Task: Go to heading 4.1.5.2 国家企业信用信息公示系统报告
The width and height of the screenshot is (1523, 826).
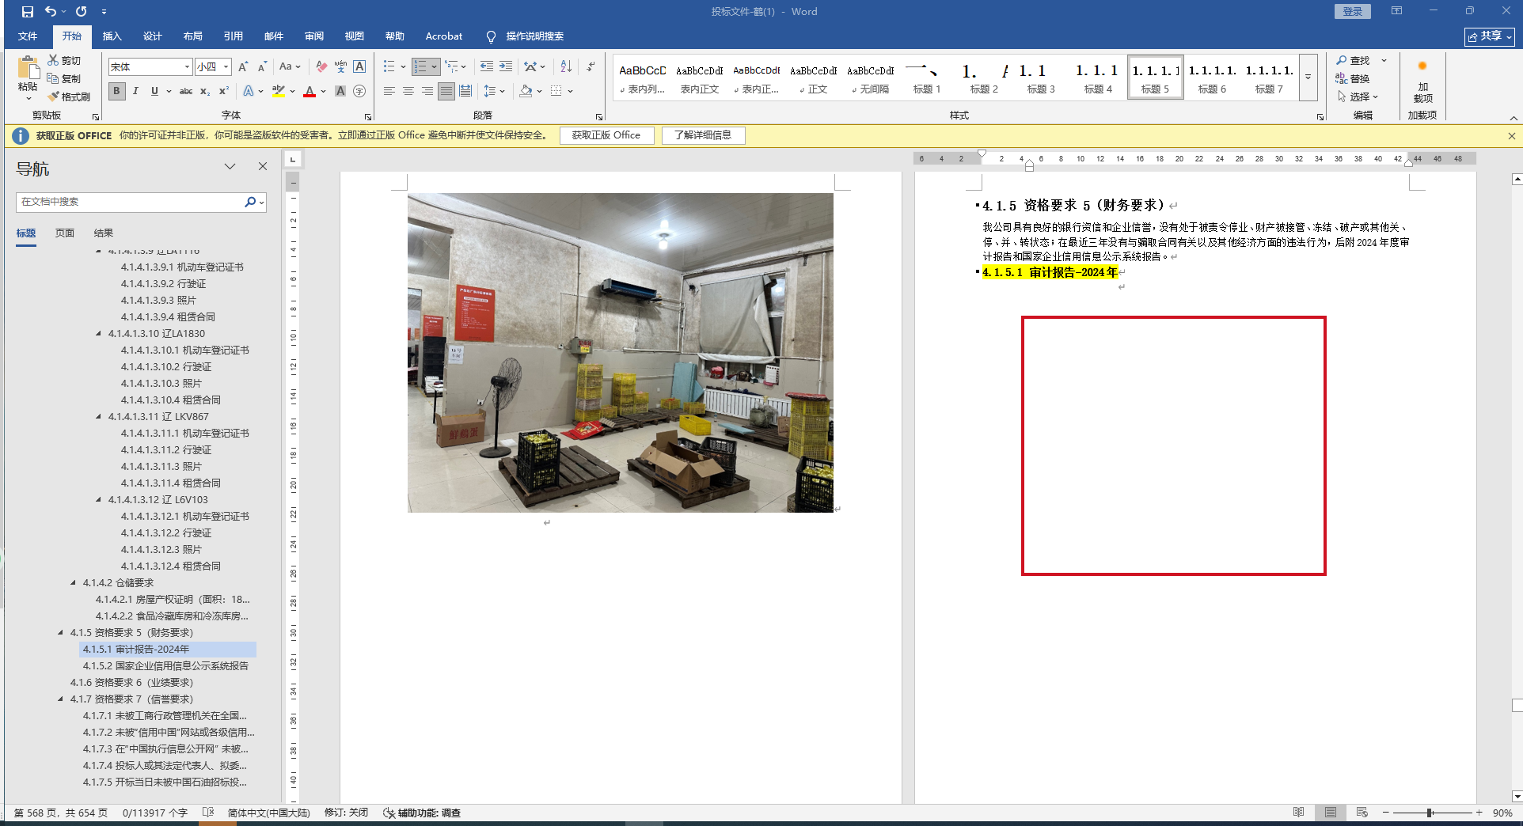Action: 165,666
